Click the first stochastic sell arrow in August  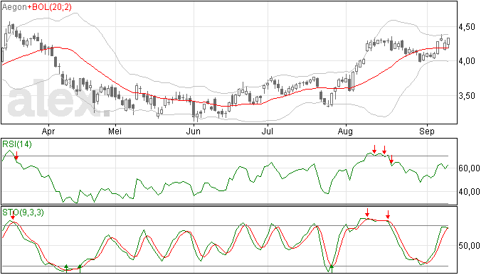coord(367,212)
